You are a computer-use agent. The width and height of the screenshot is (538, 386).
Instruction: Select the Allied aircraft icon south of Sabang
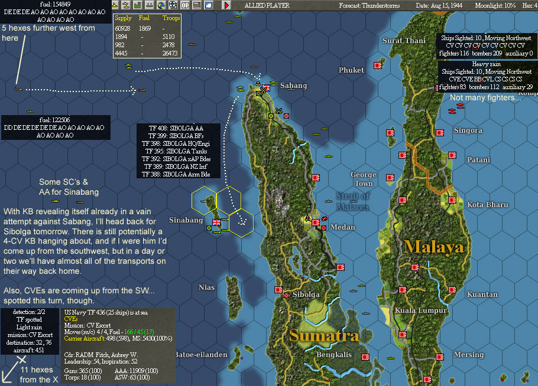click(278, 110)
